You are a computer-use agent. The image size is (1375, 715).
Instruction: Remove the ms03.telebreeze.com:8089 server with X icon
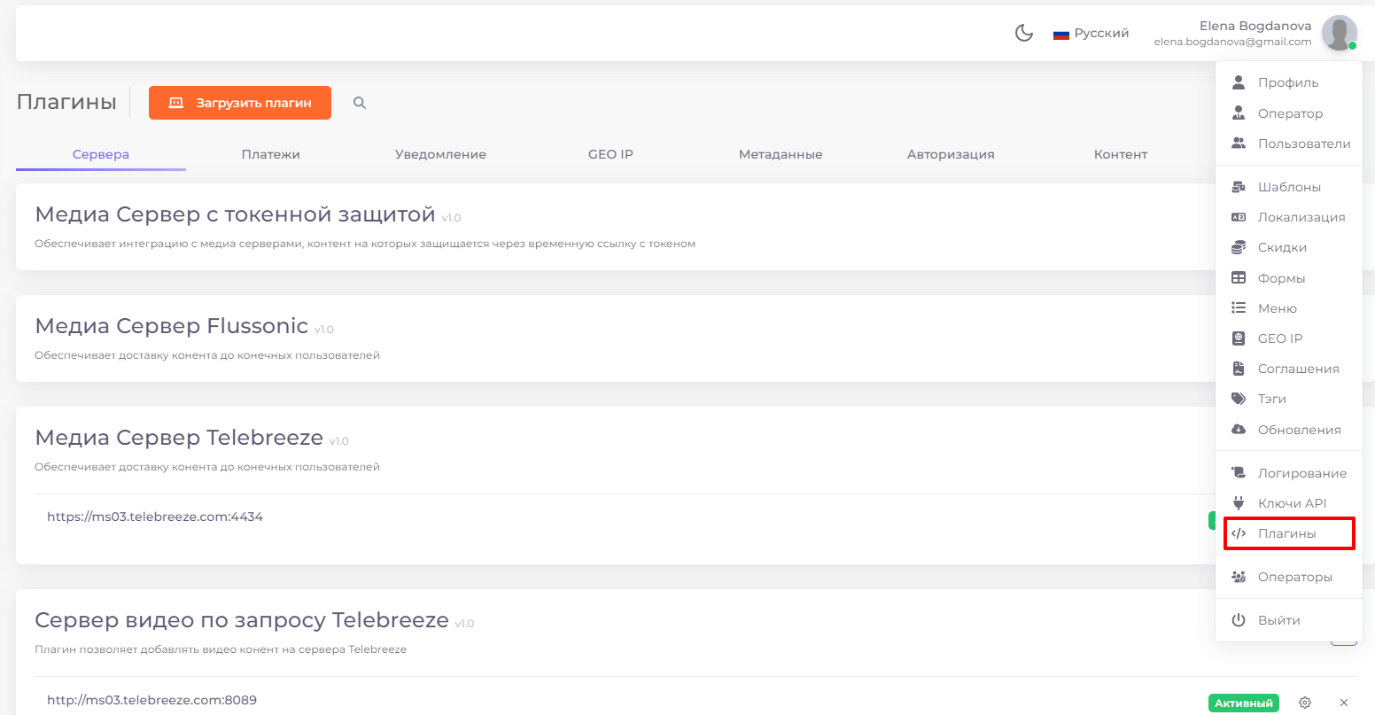pos(1344,703)
